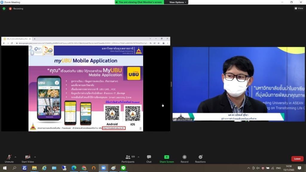Change layout using the View button
Image resolution: width=306 pixels, height=172 pixels.
[299, 8]
